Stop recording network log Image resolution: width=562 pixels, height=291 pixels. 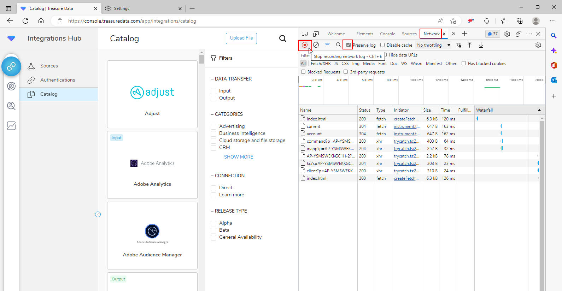click(x=305, y=45)
